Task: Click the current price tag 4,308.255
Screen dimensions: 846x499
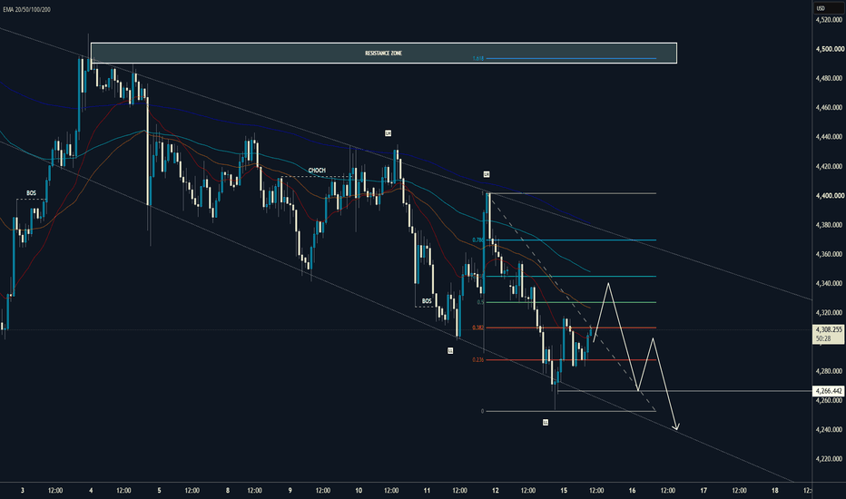Action: click(828, 329)
